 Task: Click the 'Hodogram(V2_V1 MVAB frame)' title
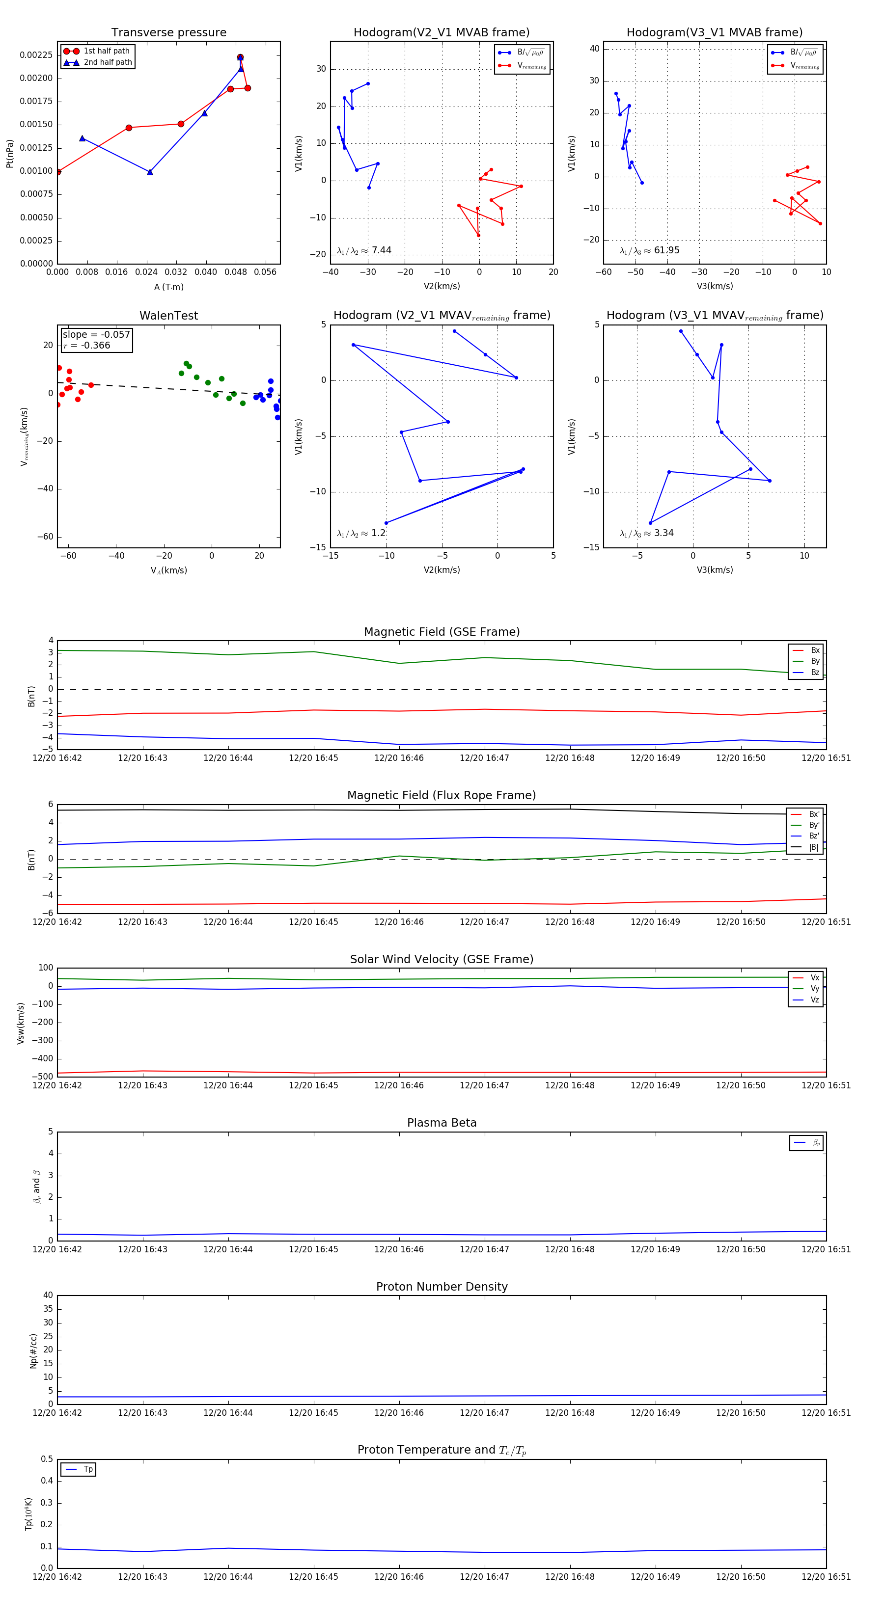(x=442, y=33)
